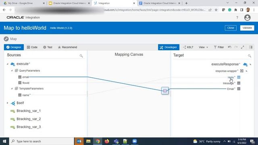Image resolution: width=258 pixels, height=145 pixels.
Task: Go back in the browser
Action: [4, 10]
